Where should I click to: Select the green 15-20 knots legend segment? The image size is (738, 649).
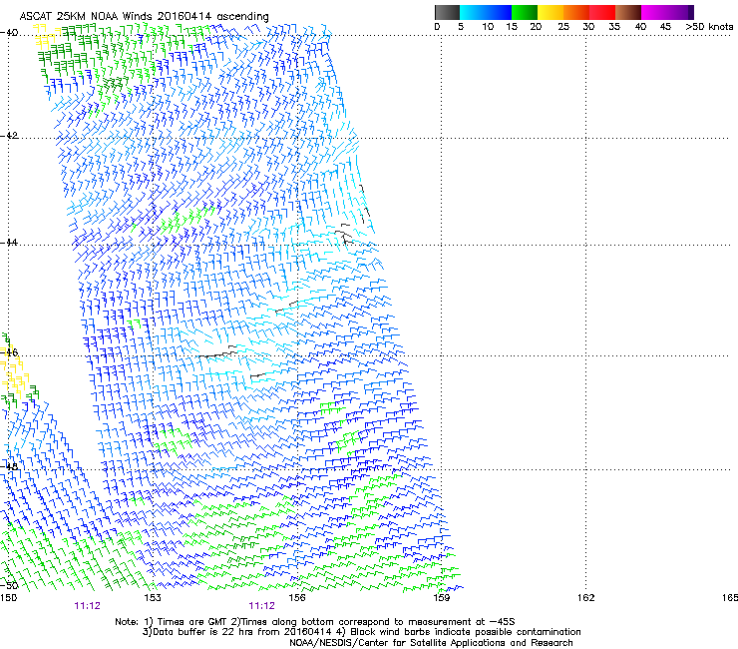[x=525, y=12]
